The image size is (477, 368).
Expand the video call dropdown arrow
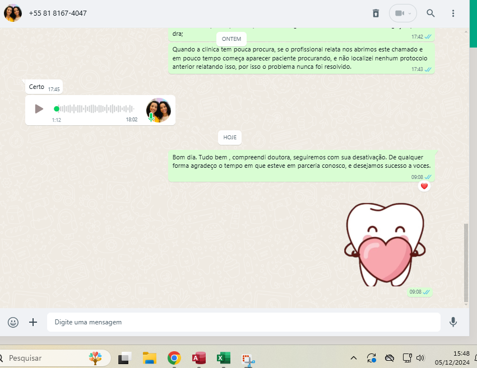(x=410, y=13)
